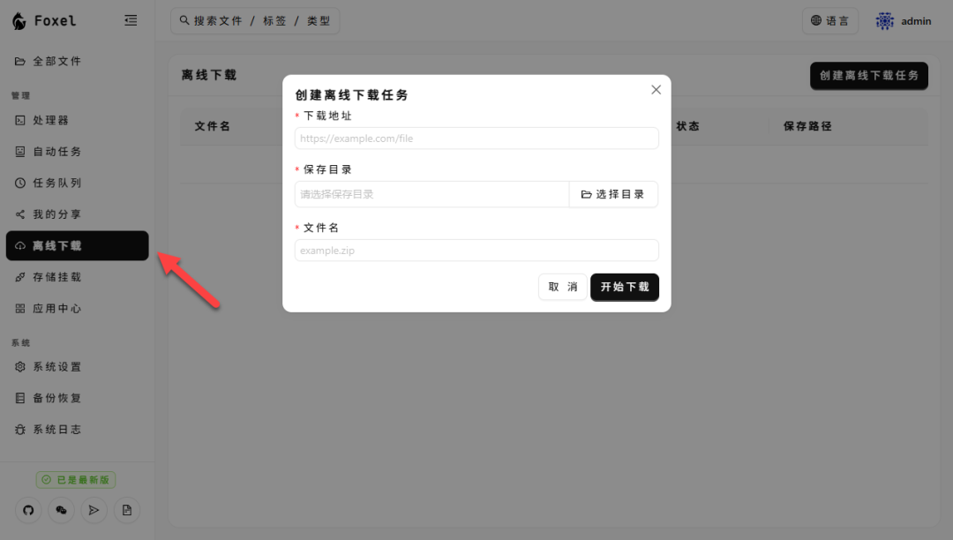Click the 语言 language switcher

tap(829, 20)
